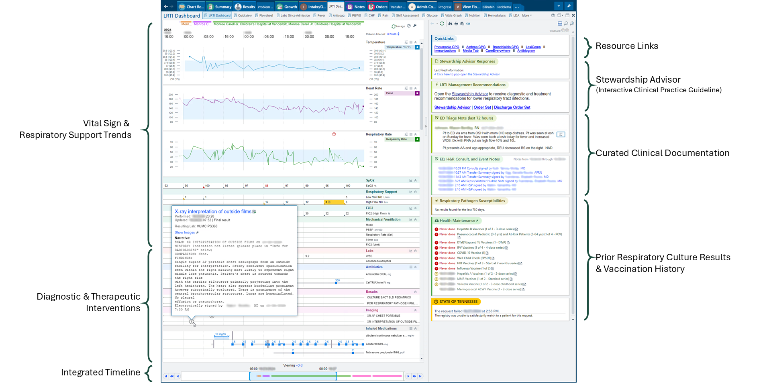Click the sidebar zoom out magnifier icon
The height and width of the screenshot is (385, 771).
(x=566, y=24)
